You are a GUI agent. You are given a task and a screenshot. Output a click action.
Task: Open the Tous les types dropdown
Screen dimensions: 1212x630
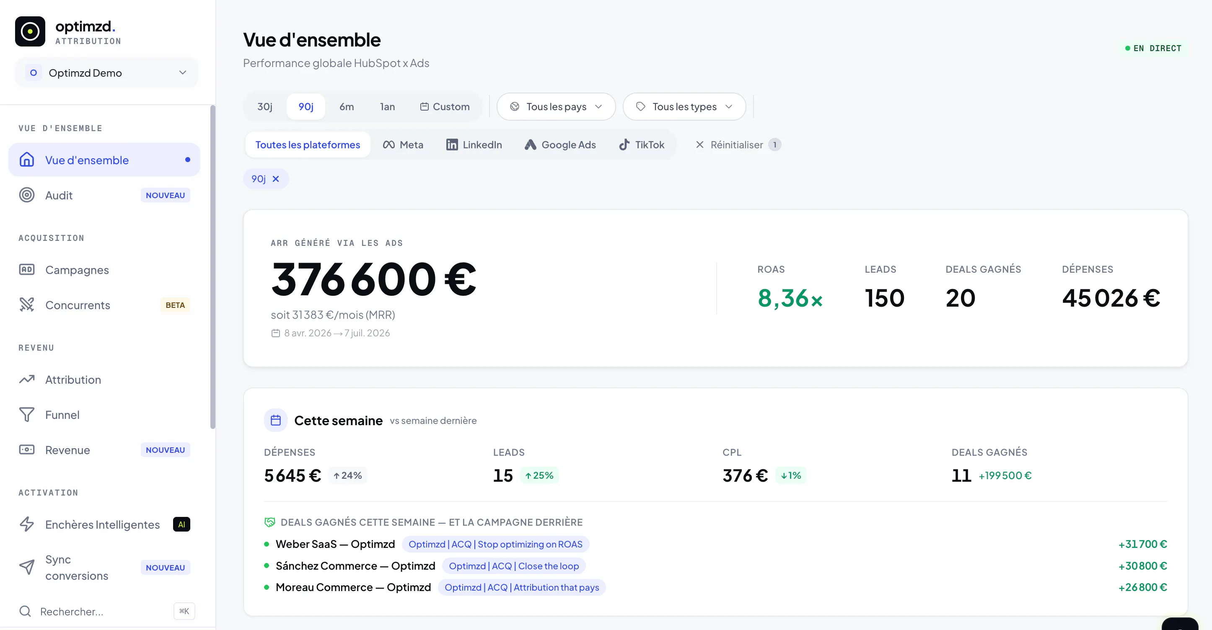(684, 107)
